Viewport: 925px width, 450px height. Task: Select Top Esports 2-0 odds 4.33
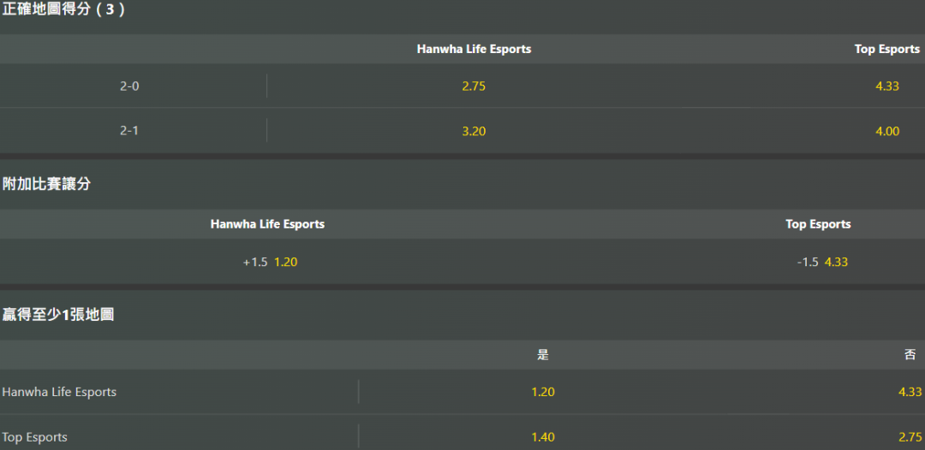click(x=887, y=86)
